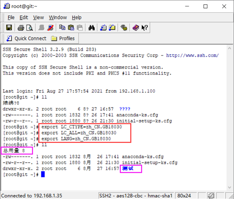The width and height of the screenshot is (234, 199).
Task: Click 'anaconda-ks.cfg' in second listing
Action: click(x=143, y=157)
